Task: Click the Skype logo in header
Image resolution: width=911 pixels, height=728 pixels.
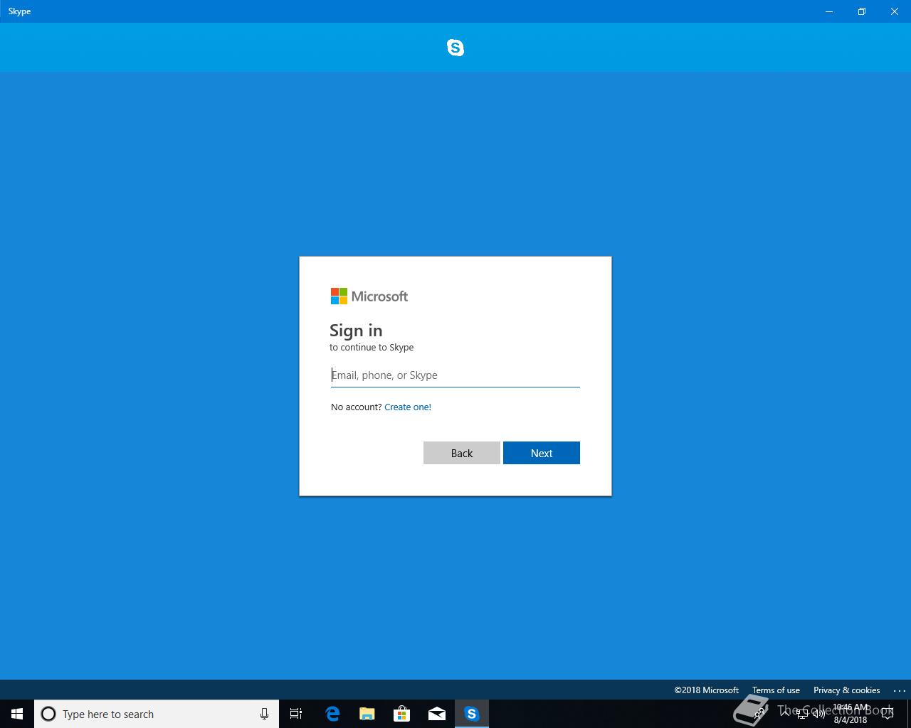Action: pyautogui.click(x=455, y=48)
